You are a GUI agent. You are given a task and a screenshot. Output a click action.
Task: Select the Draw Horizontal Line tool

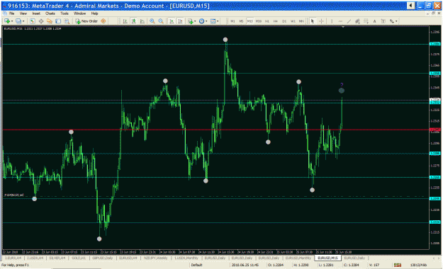point(340,21)
